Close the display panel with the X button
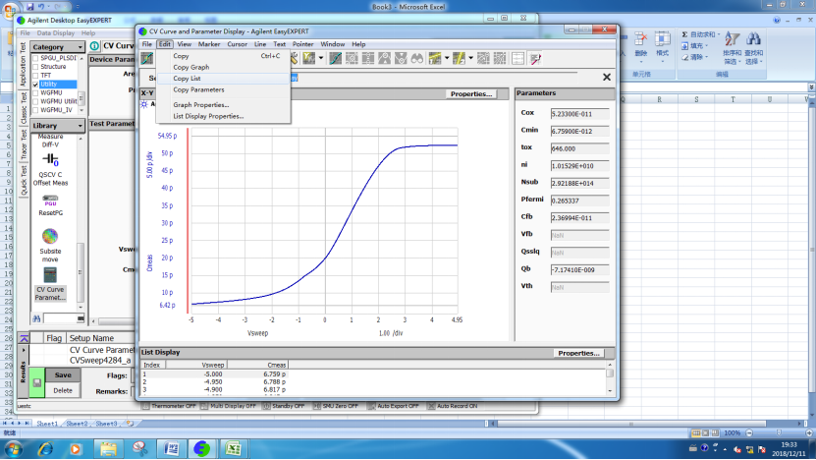The image size is (816, 460). click(x=606, y=77)
